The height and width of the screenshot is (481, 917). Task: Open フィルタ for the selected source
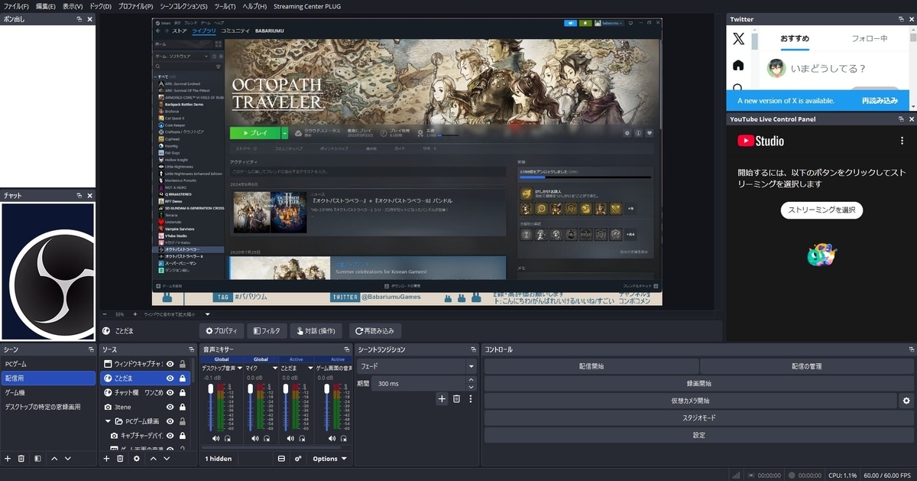click(267, 331)
